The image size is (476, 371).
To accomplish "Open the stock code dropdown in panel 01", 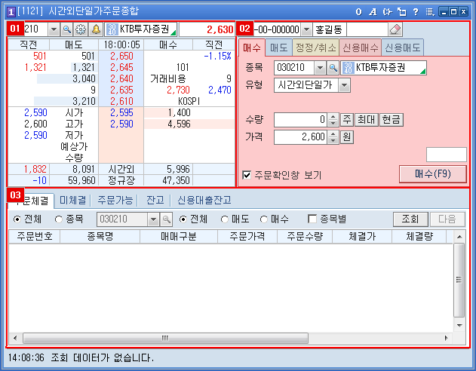I will tap(53, 29).
